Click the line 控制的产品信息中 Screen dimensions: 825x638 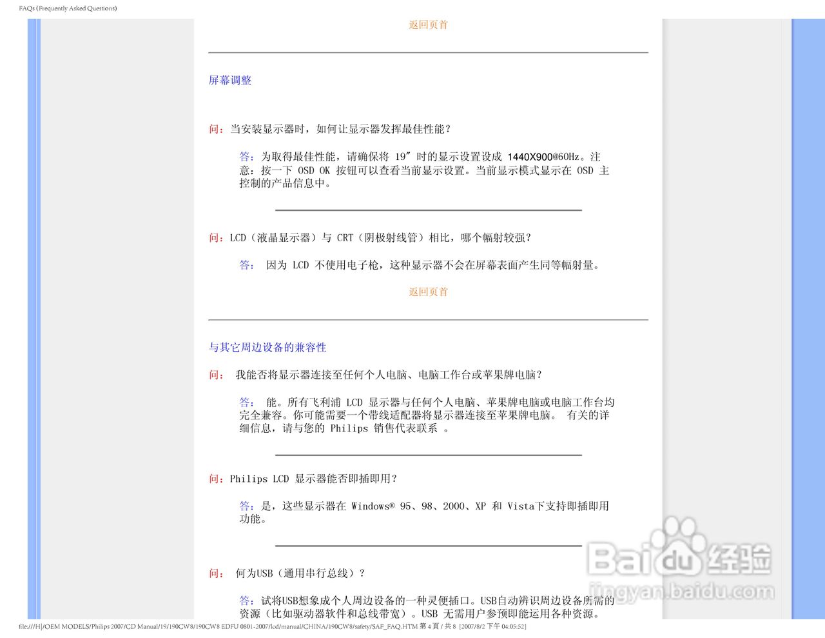coord(285,184)
